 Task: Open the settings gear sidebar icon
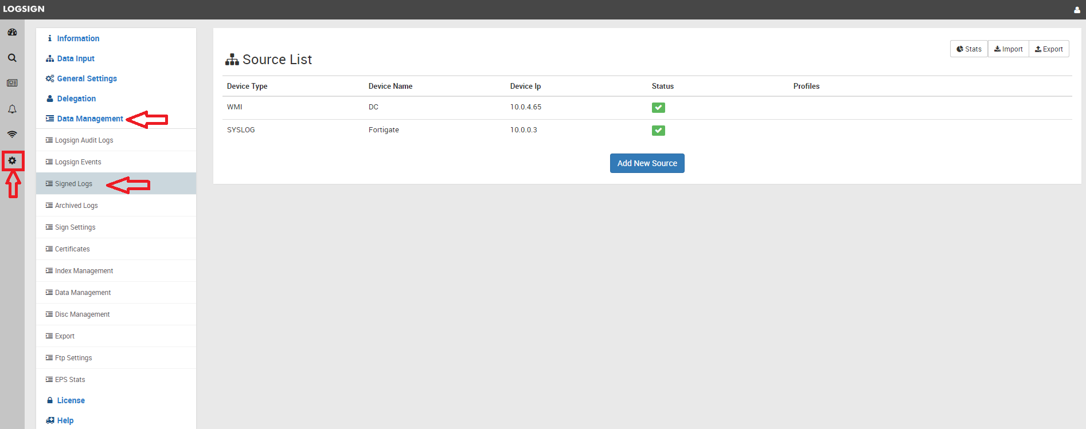click(x=12, y=160)
